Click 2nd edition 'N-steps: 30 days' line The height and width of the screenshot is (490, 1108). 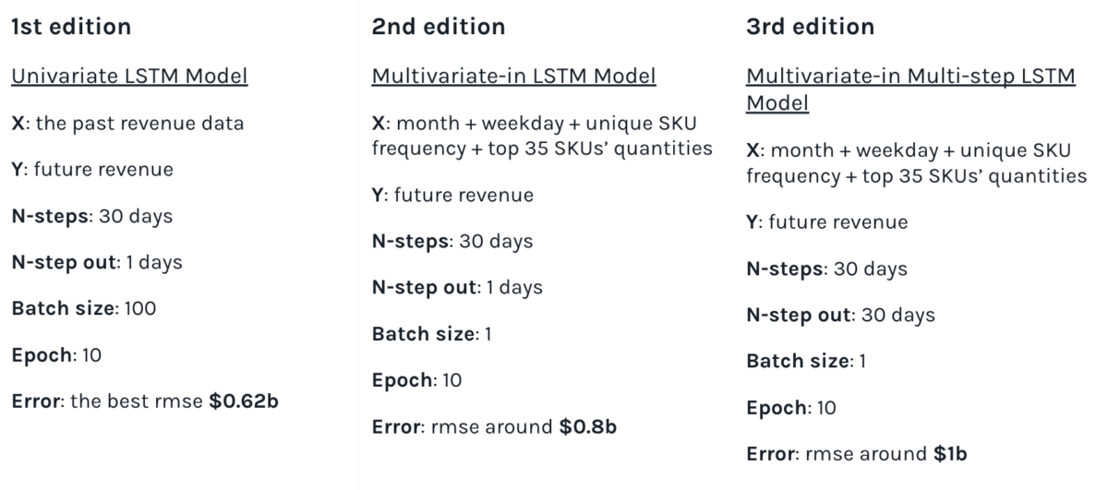[452, 241]
